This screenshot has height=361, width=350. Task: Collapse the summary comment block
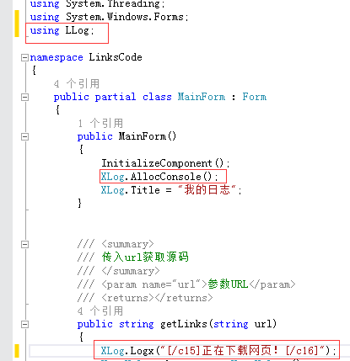click(x=24, y=244)
